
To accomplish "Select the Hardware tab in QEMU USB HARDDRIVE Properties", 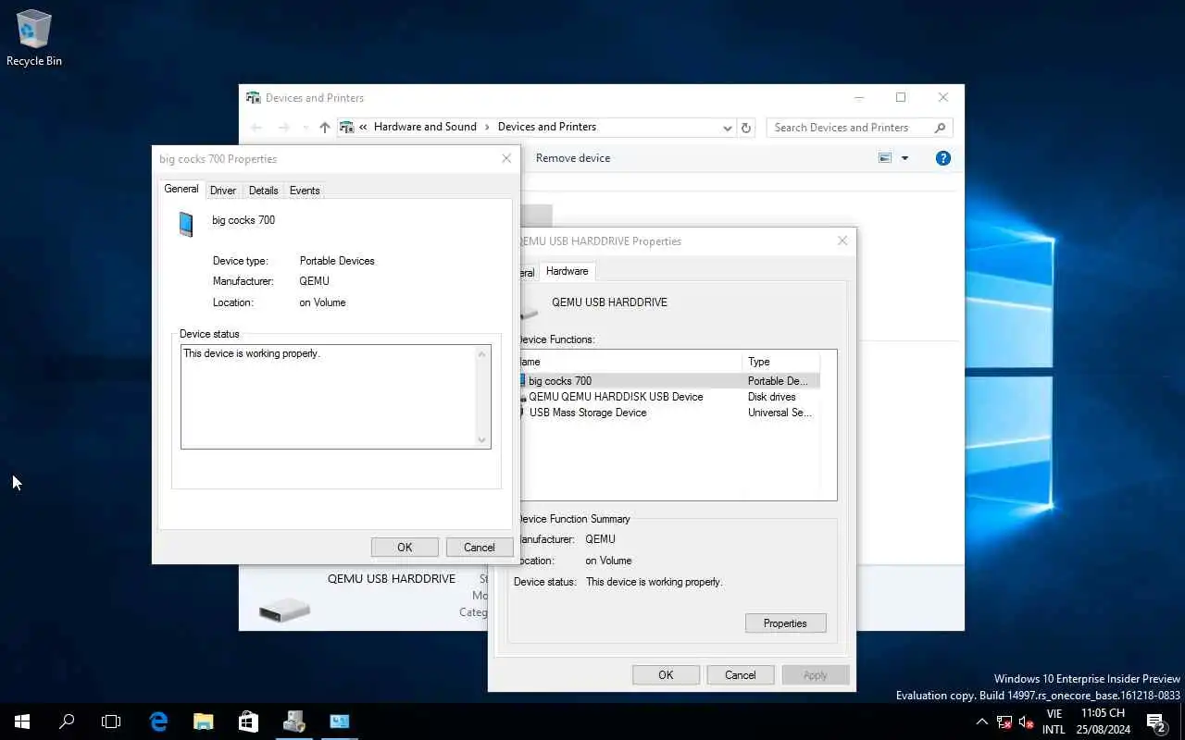I will pyautogui.click(x=567, y=271).
